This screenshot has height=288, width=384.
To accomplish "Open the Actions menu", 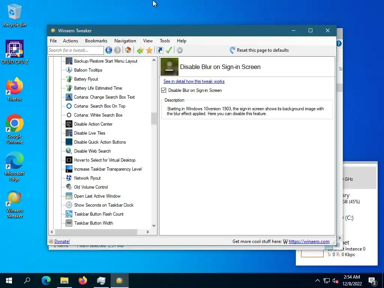I will (x=70, y=41).
